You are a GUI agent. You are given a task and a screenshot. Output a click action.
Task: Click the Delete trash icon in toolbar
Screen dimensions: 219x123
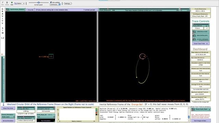7,2
